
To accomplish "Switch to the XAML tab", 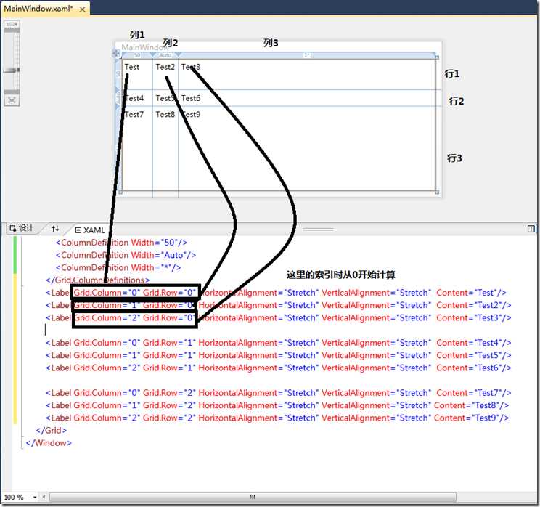I will (90, 230).
